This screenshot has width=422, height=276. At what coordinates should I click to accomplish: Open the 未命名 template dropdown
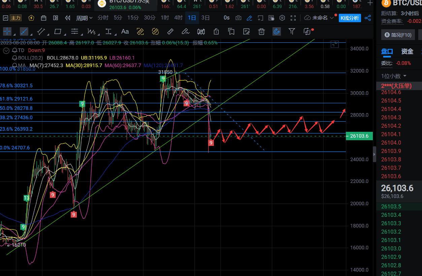pos(319,18)
